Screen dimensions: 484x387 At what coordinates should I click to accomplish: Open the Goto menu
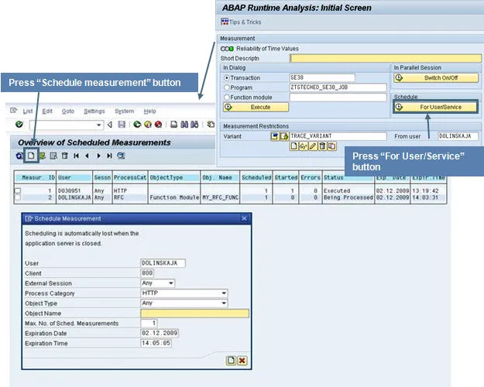point(68,111)
